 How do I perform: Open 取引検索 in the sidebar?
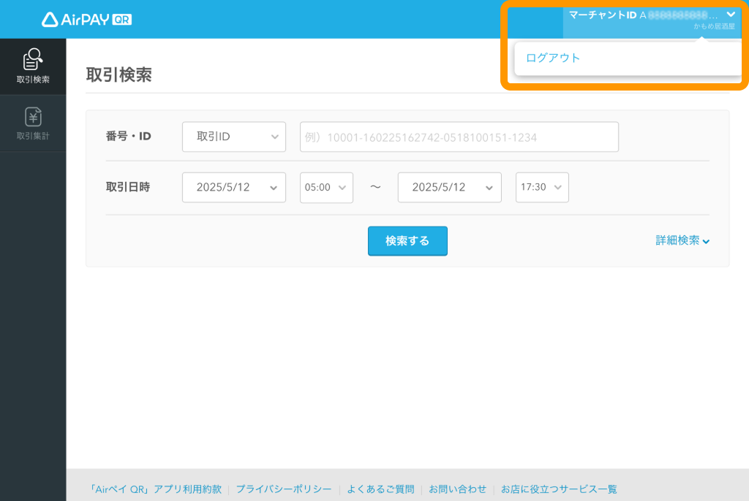click(x=33, y=66)
